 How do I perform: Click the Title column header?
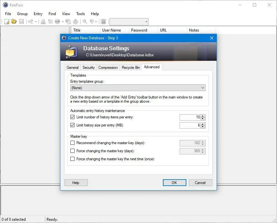(85, 30)
